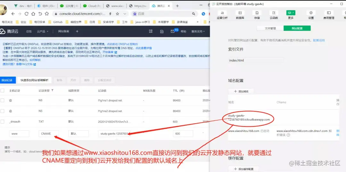Switch to 'dev' browser tab
Screen dimensions: 346x172
(24, 6)
